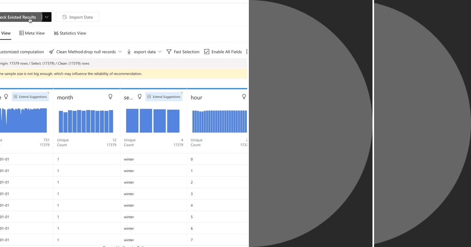Click the Clean Method brush icon

pos(51,51)
